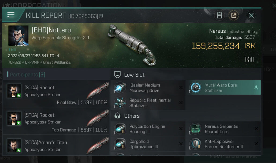This screenshot has width=276, height=163.
Task: Click the [BHD]Nottero character portrait
Action: 18,36
